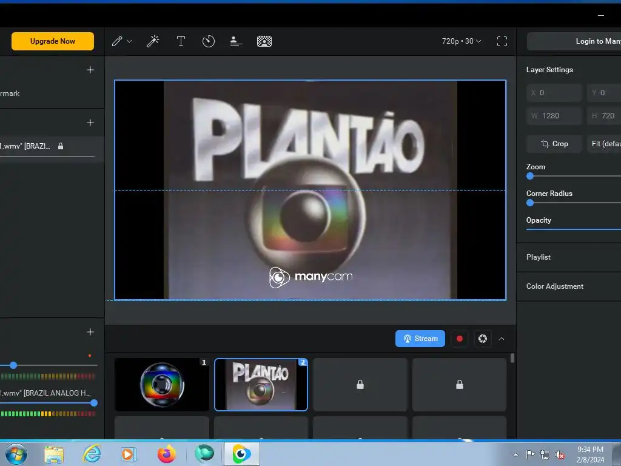Minimize the ManyCam window

601,15
